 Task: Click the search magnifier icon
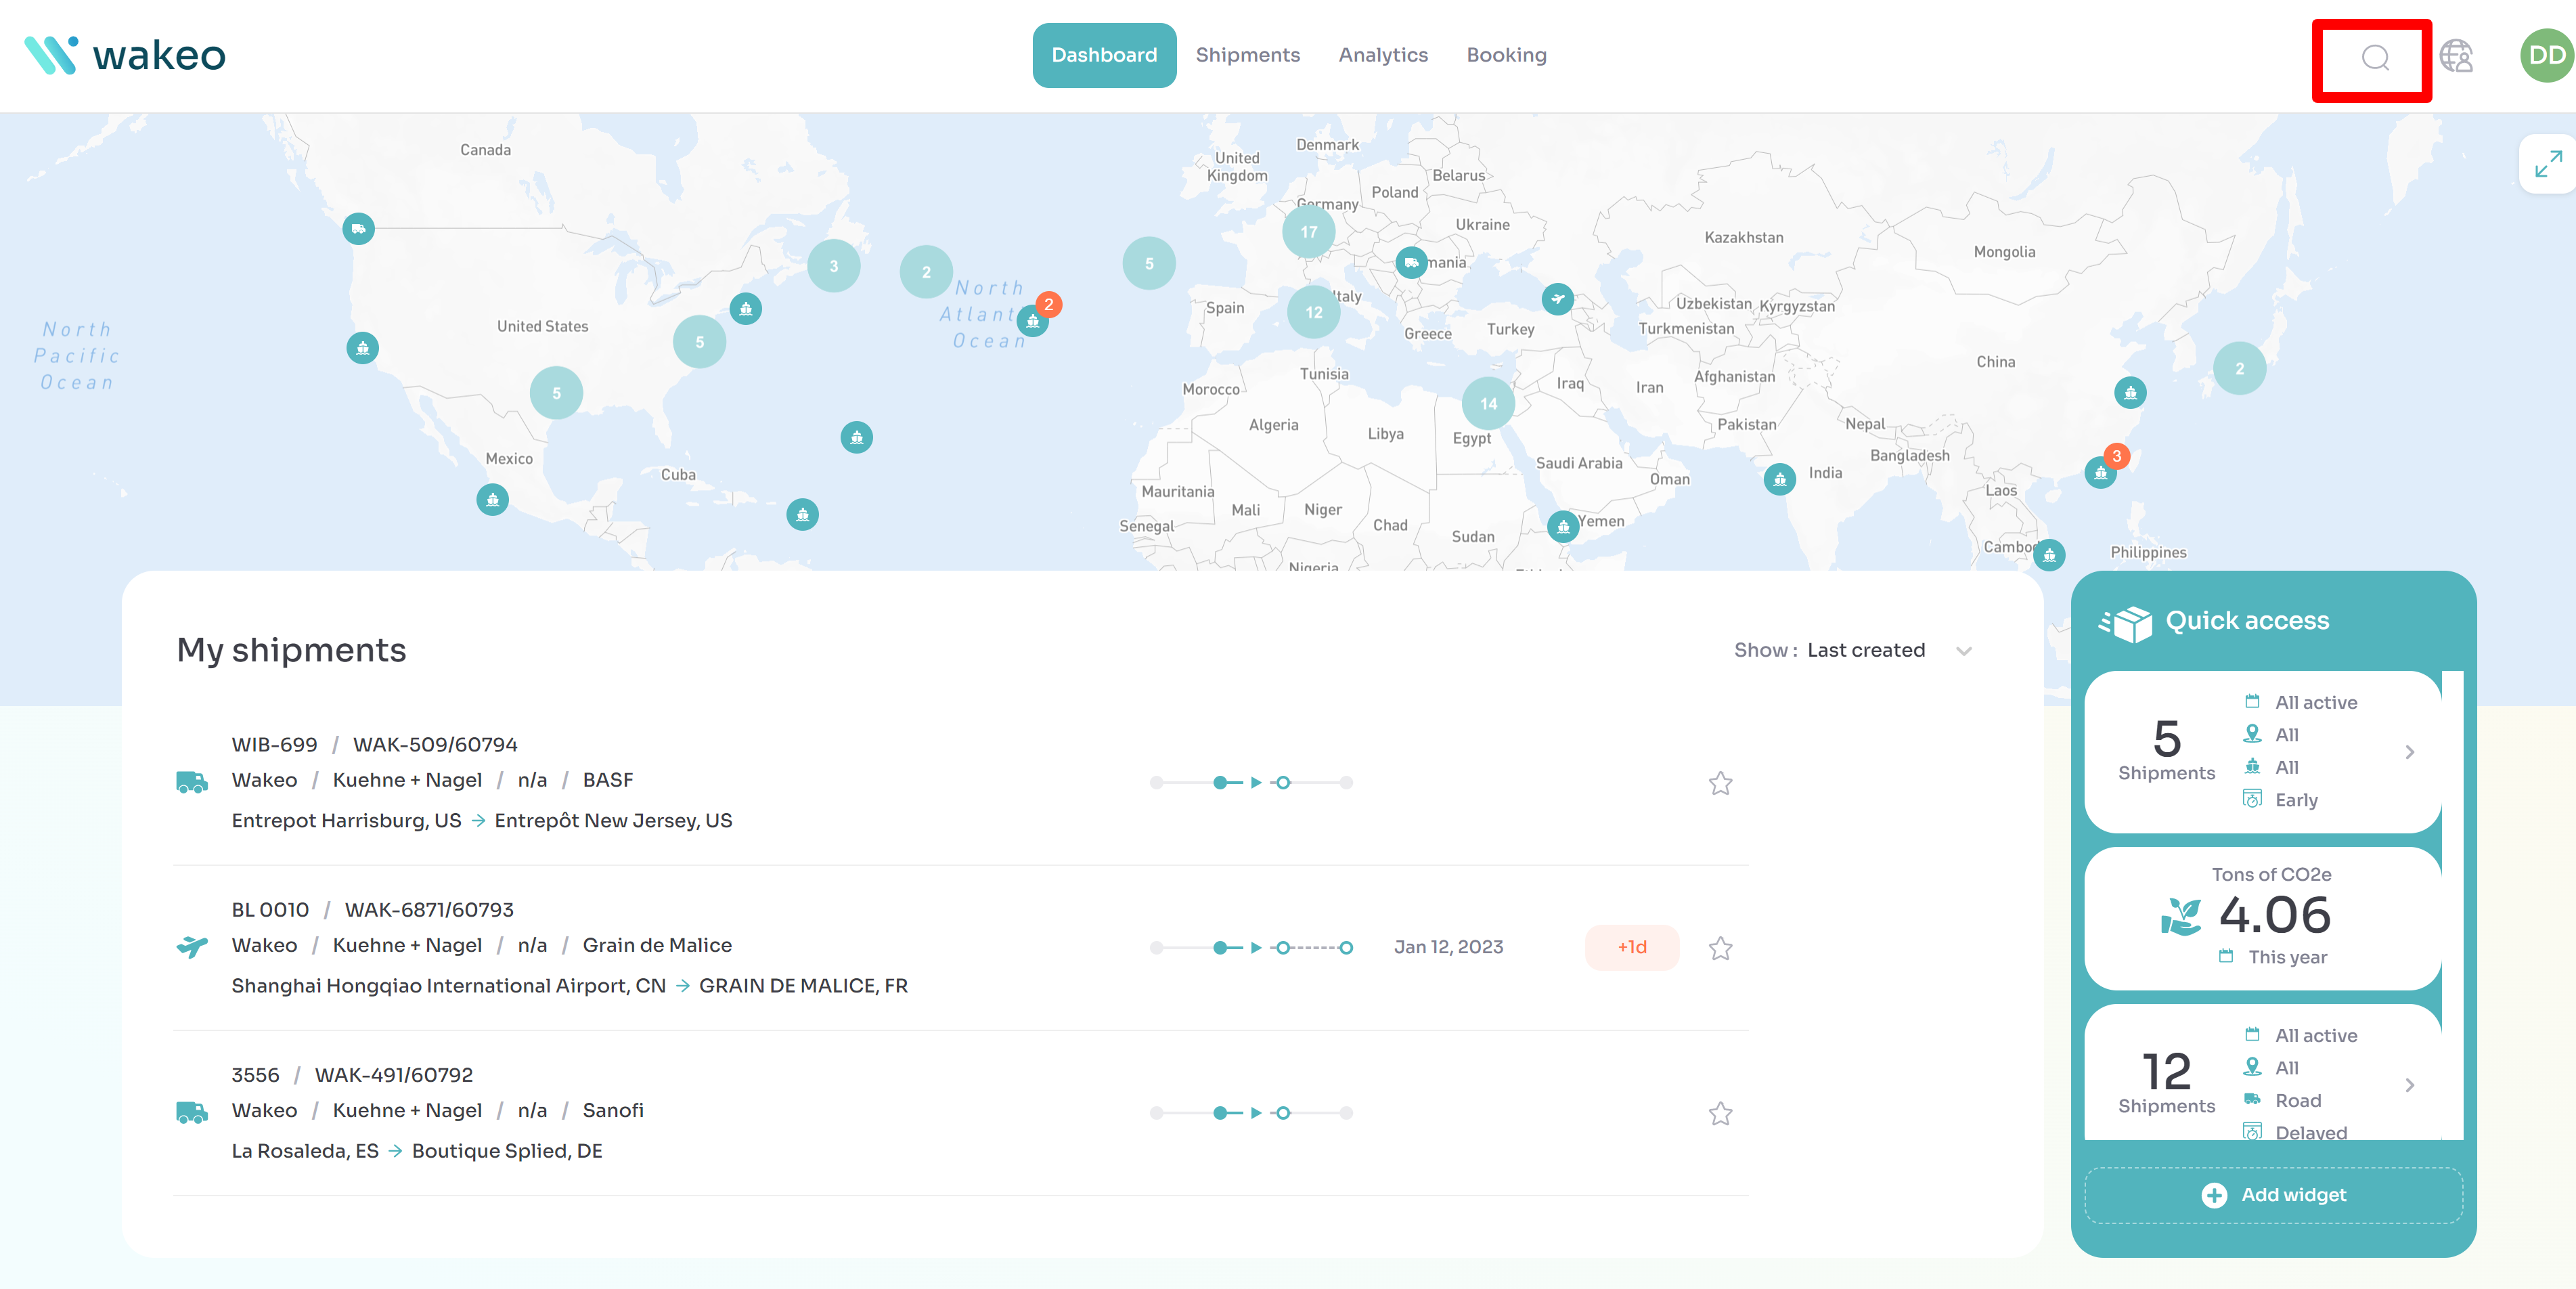[2375, 58]
